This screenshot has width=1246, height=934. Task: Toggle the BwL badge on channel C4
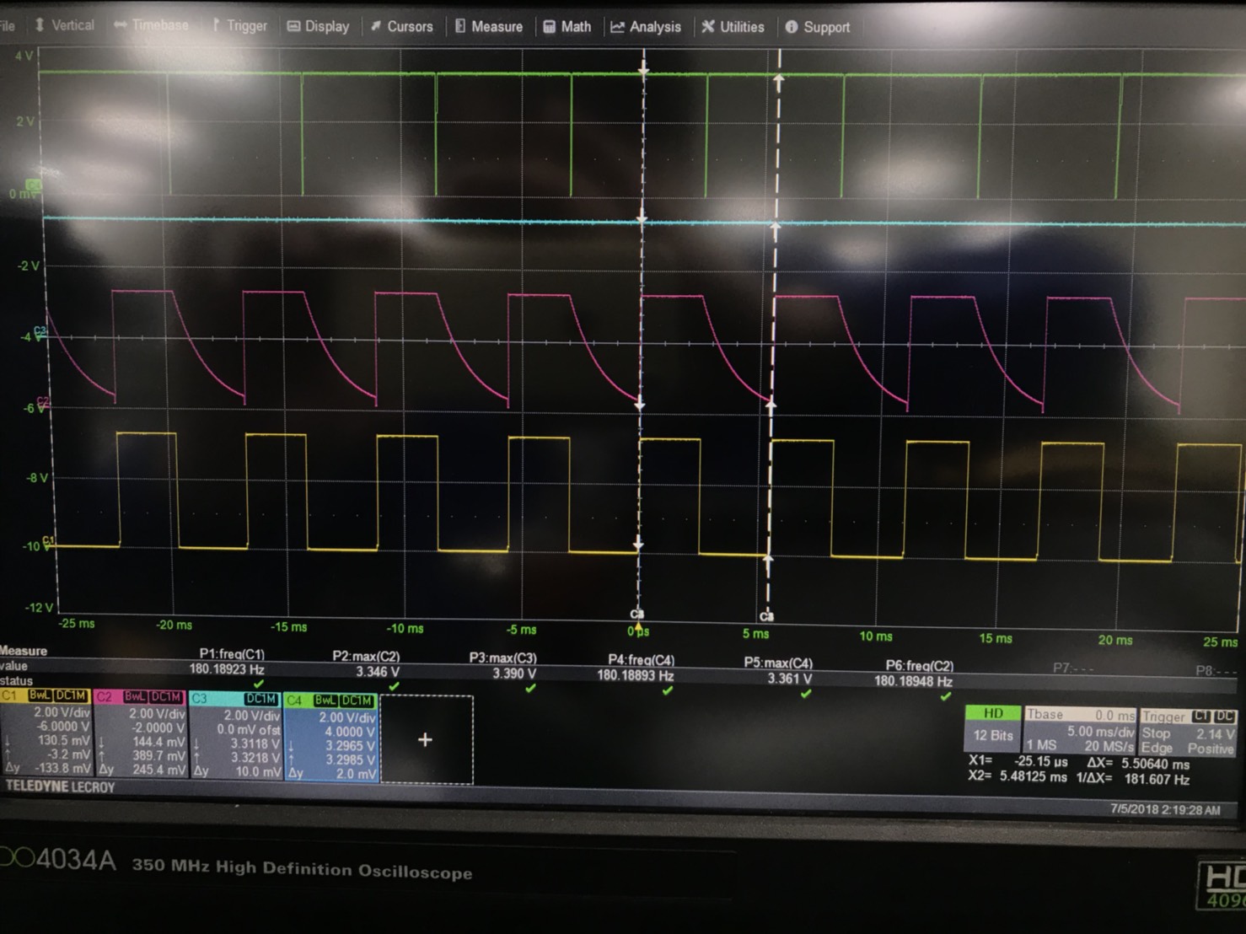tap(325, 700)
